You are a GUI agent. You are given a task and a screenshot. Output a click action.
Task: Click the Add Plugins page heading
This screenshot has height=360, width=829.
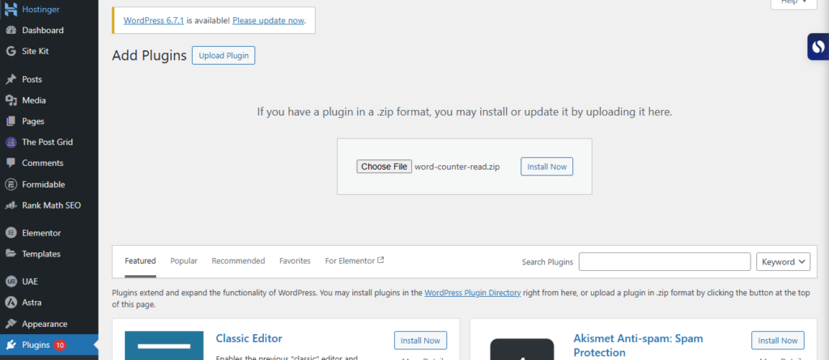click(x=149, y=56)
